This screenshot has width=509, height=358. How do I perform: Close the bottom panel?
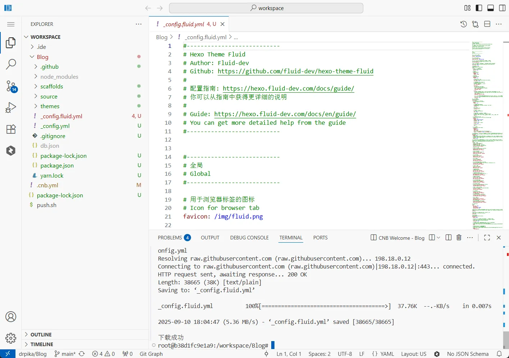pyautogui.click(x=499, y=238)
